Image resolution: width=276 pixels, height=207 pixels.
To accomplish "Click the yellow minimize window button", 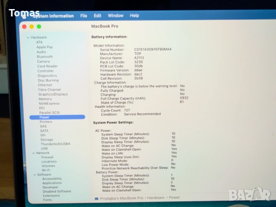I will 31,27.
